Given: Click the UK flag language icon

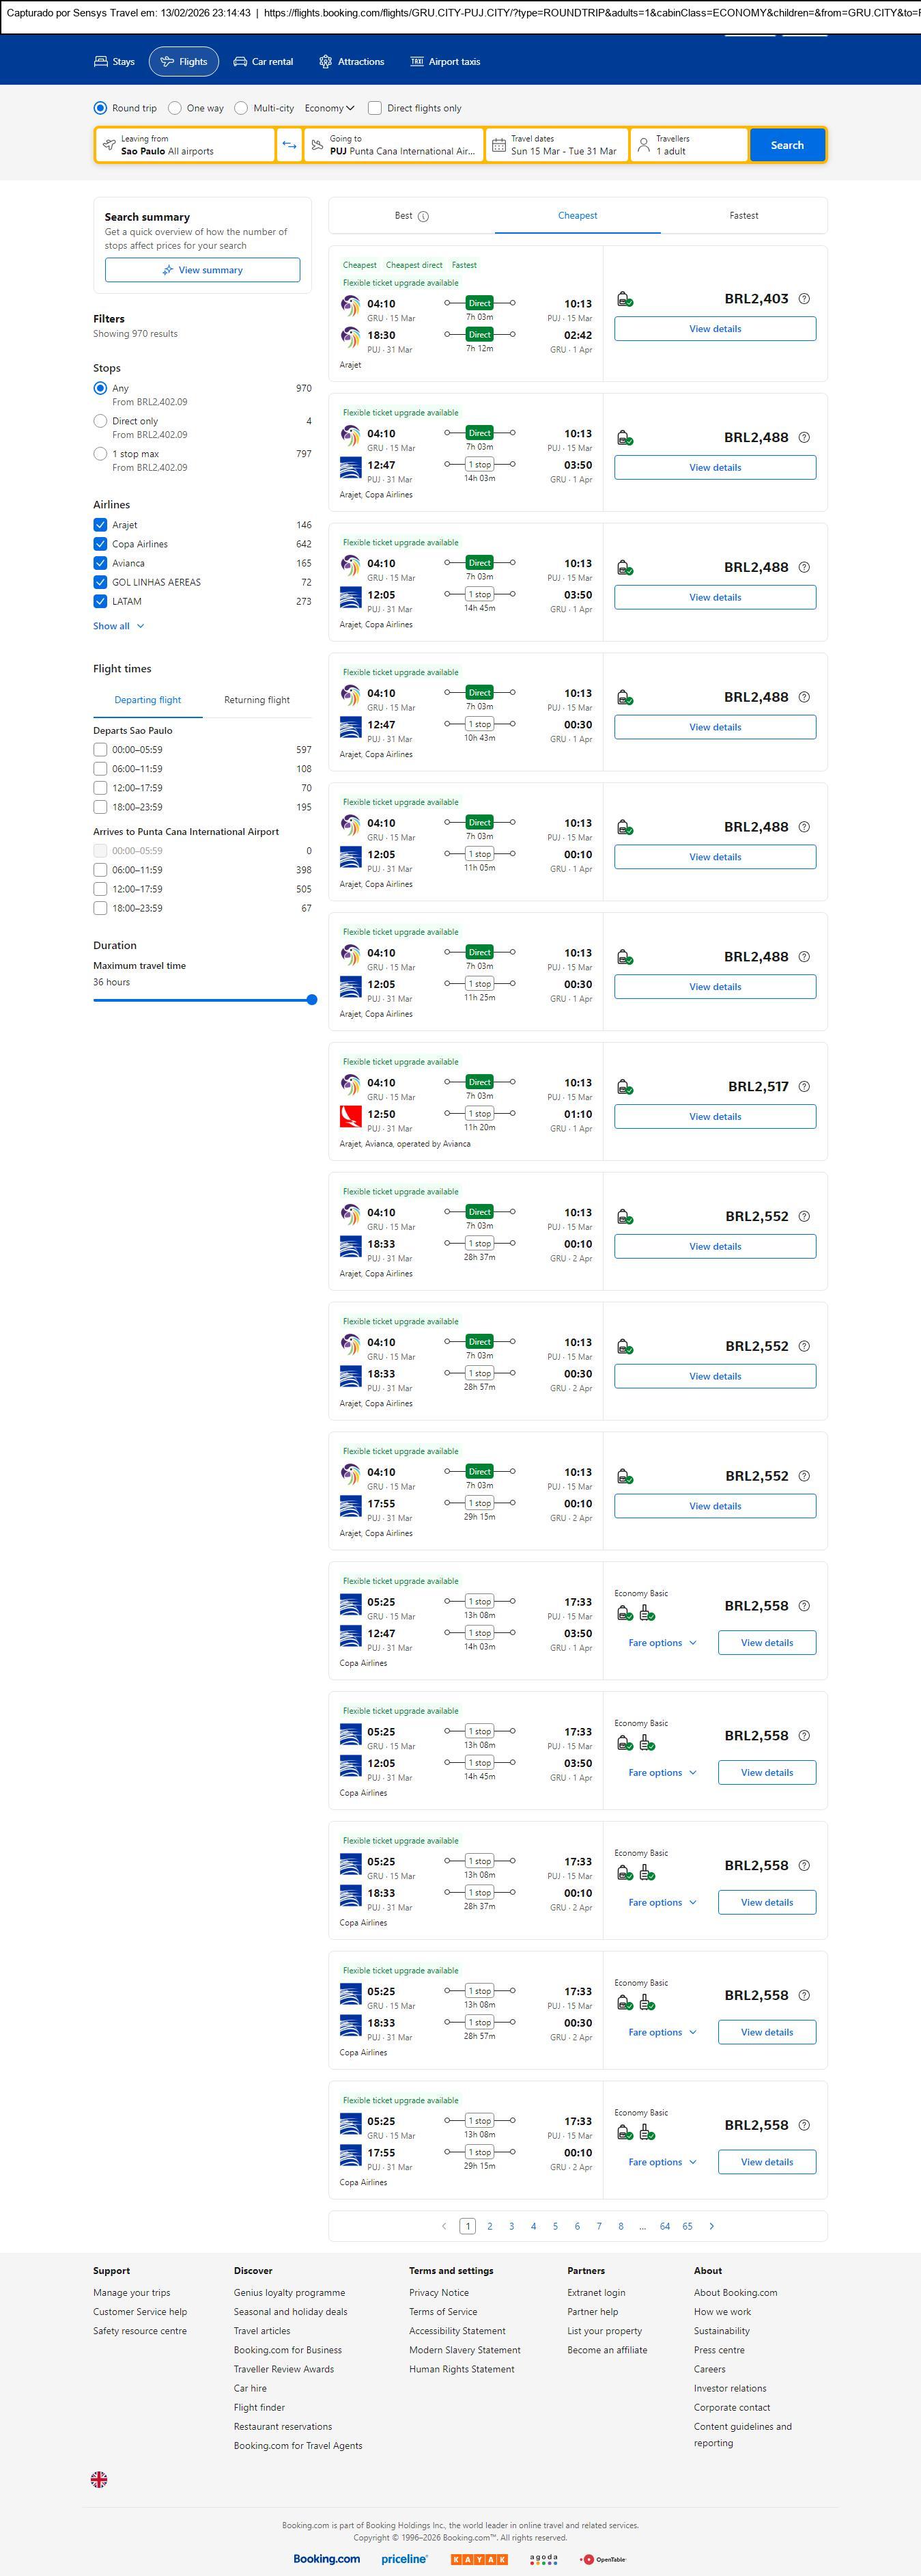Looking at the screenshot, I should click(99, 2479).
